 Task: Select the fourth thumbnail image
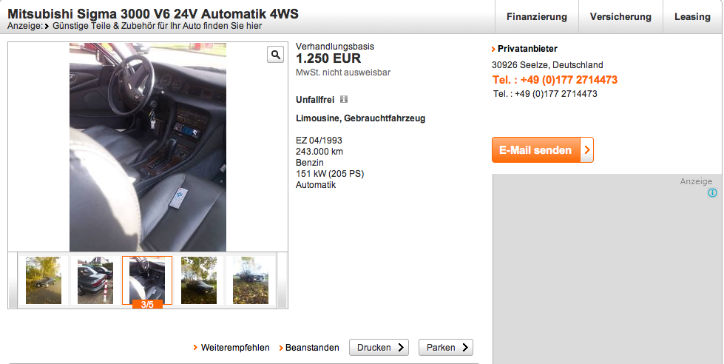(x=199, y=280)
